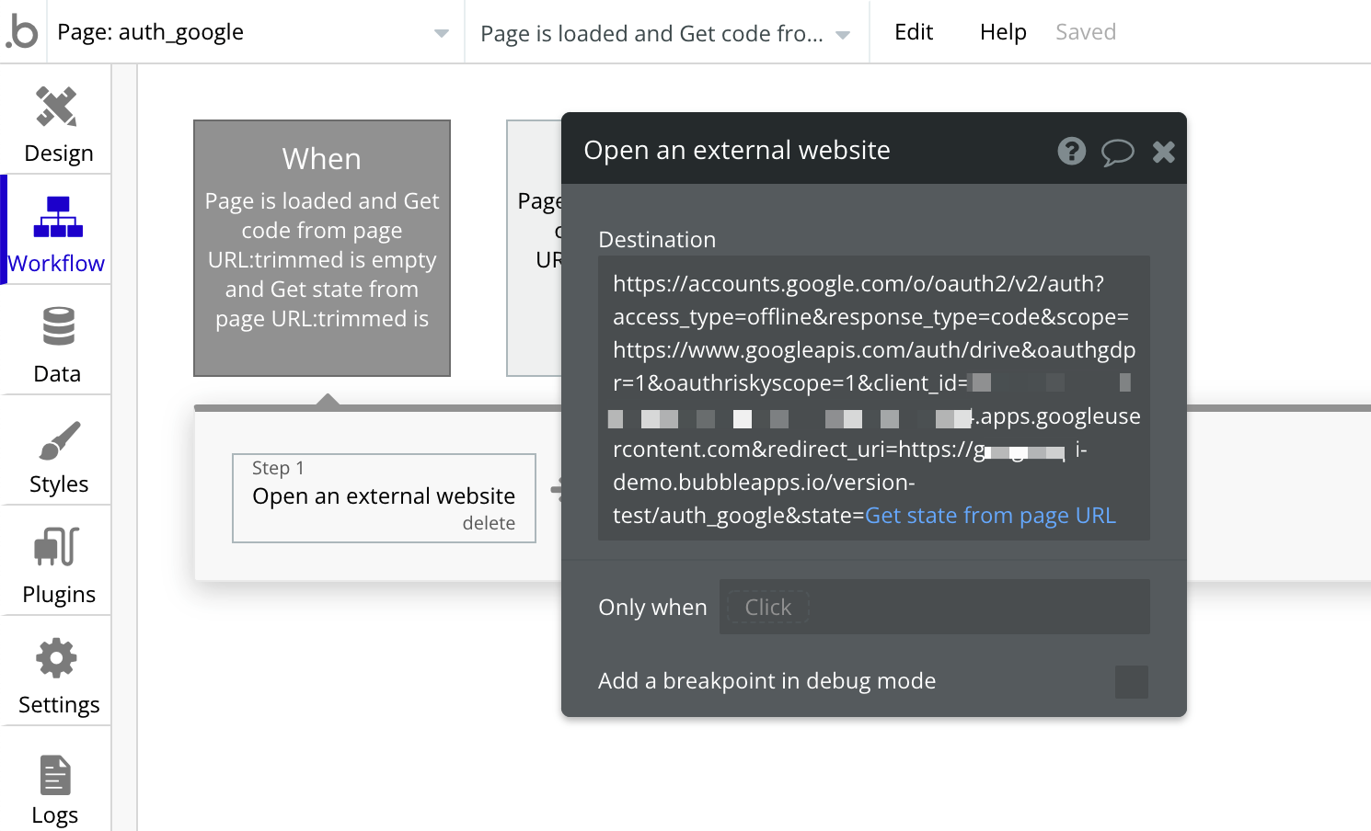Screen dimensions: 1371x831
Task: Click the Get state from page URL expression
Action: [x=990, y=516]
